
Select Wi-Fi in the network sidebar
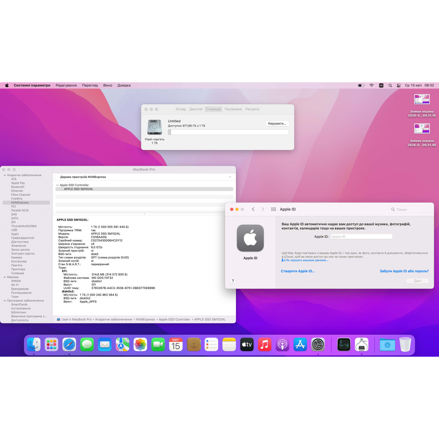point(15,285)
